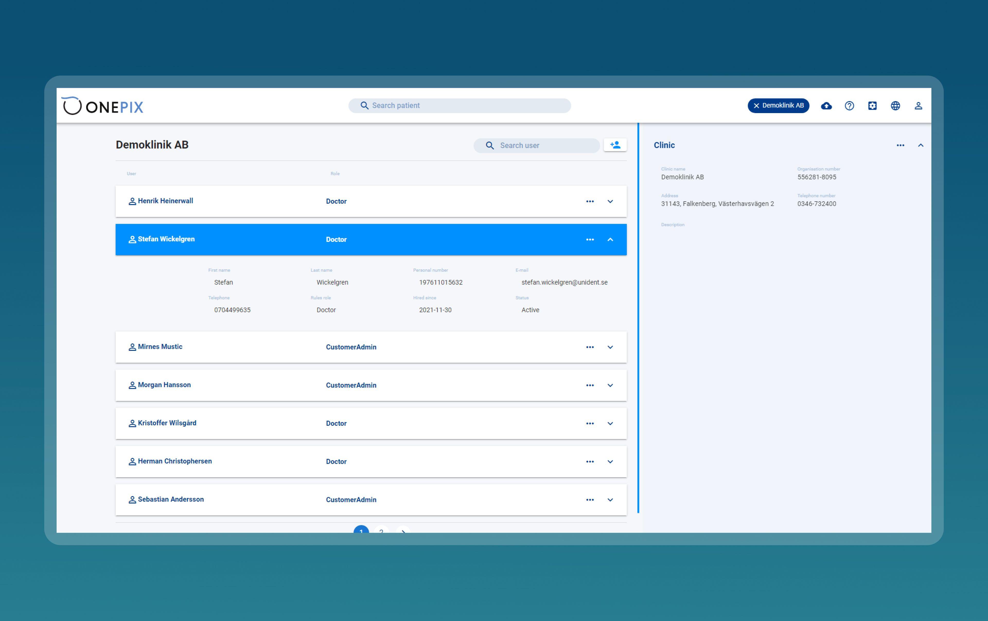988x621 pixels.
Task: Click the person icon beside Herman Christophersen
Action: point(132,462)
